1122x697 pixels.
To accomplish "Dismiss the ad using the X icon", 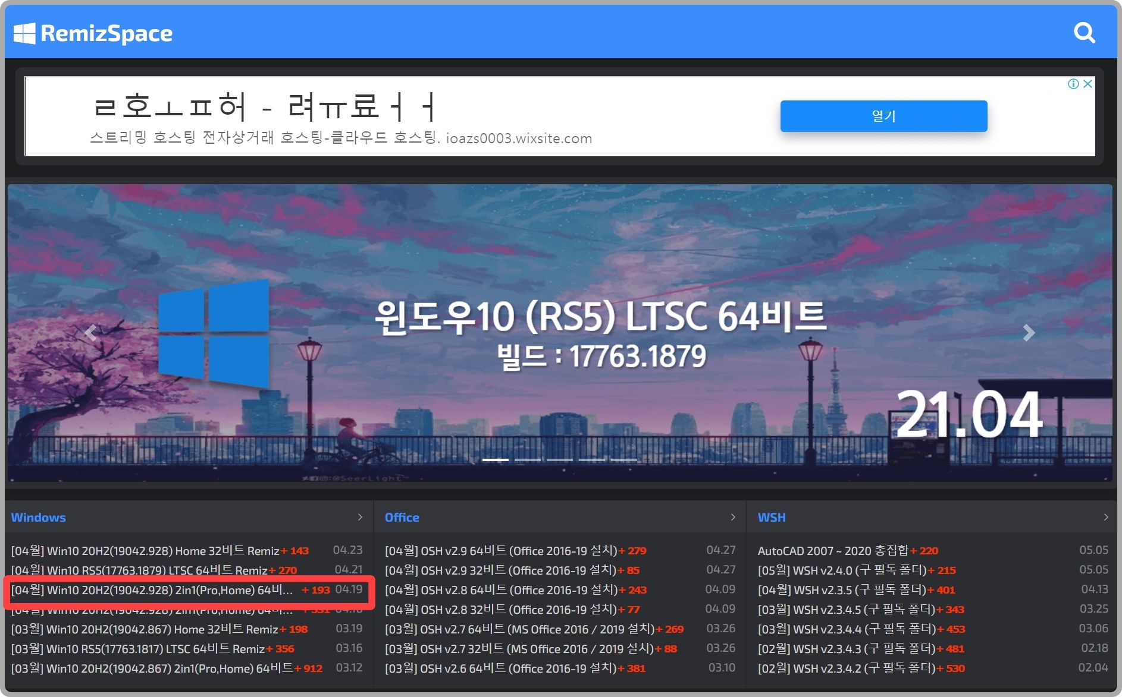I will pyautogui.click(x=1089, y=84).
